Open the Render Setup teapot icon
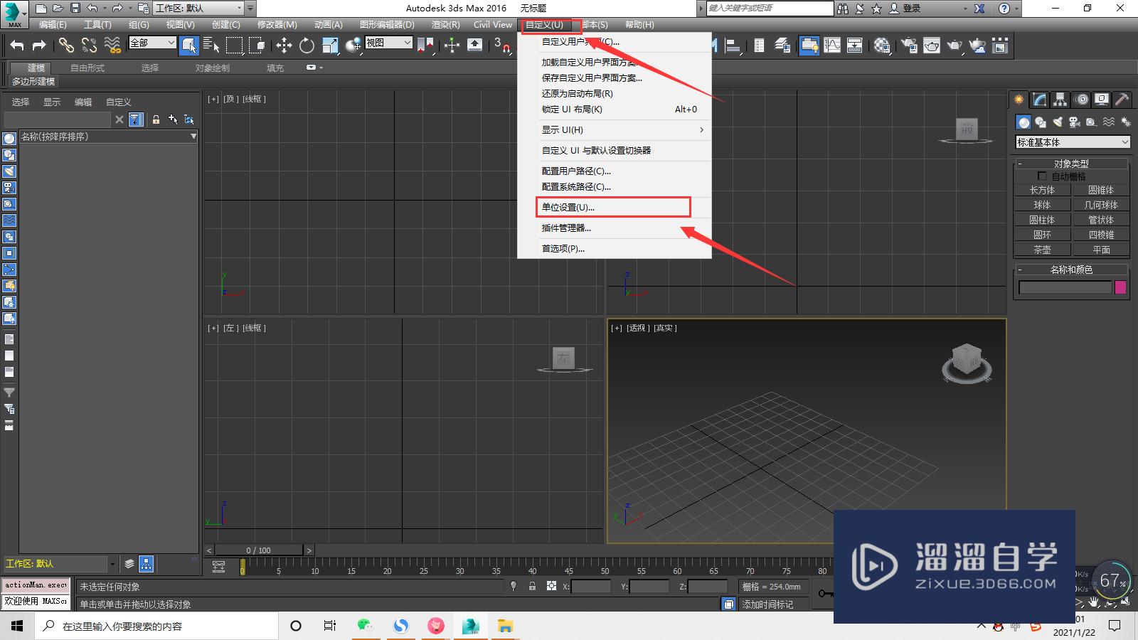This screenshot has width=1138, height=640. click(908, 46)
